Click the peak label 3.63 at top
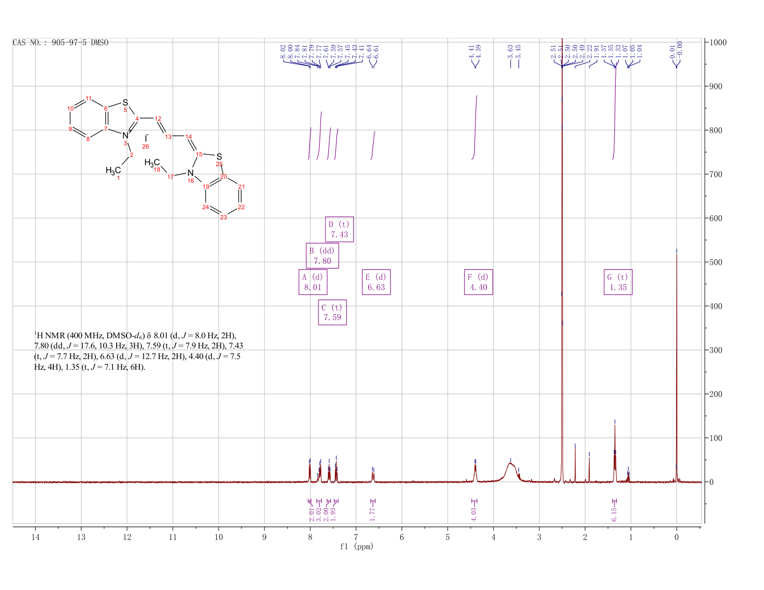 pos(510,51)
